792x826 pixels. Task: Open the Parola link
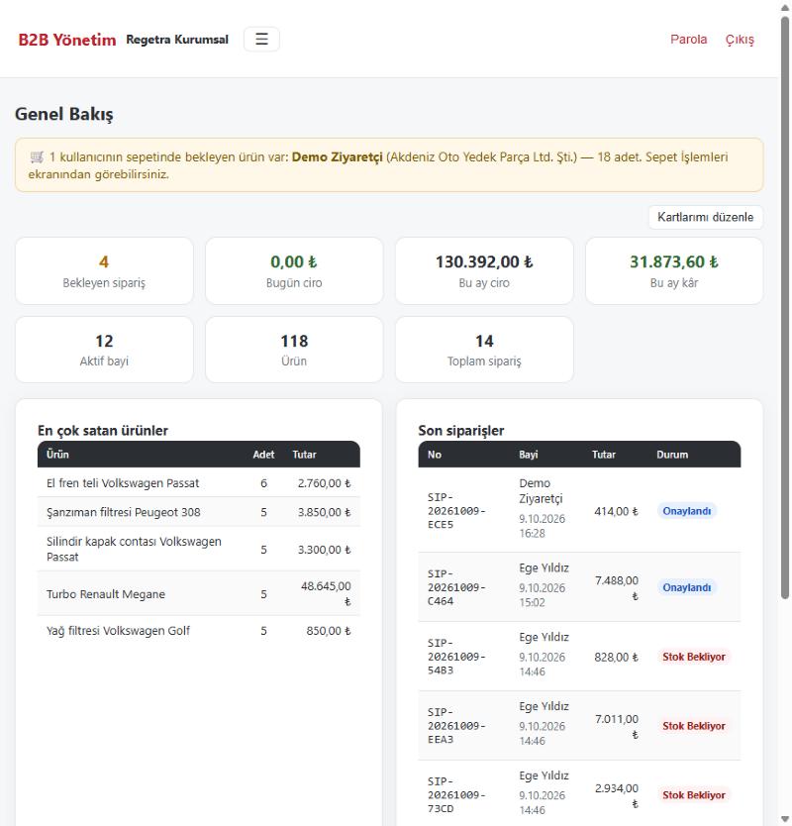[688, 39]
